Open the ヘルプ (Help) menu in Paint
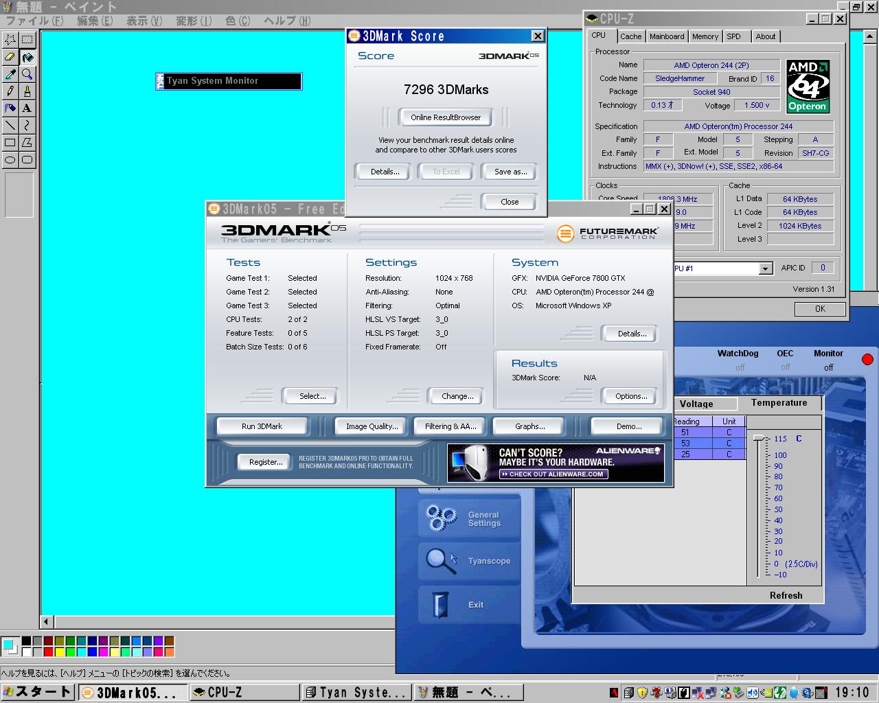 [287, 21]
